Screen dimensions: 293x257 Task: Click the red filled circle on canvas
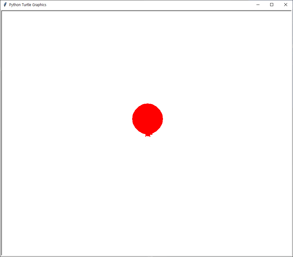tap(147, 119)
